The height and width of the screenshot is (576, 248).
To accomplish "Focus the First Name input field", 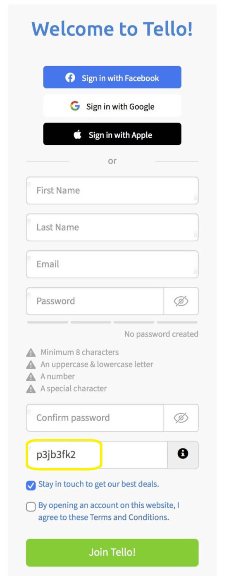I will (x=112, y=190).
